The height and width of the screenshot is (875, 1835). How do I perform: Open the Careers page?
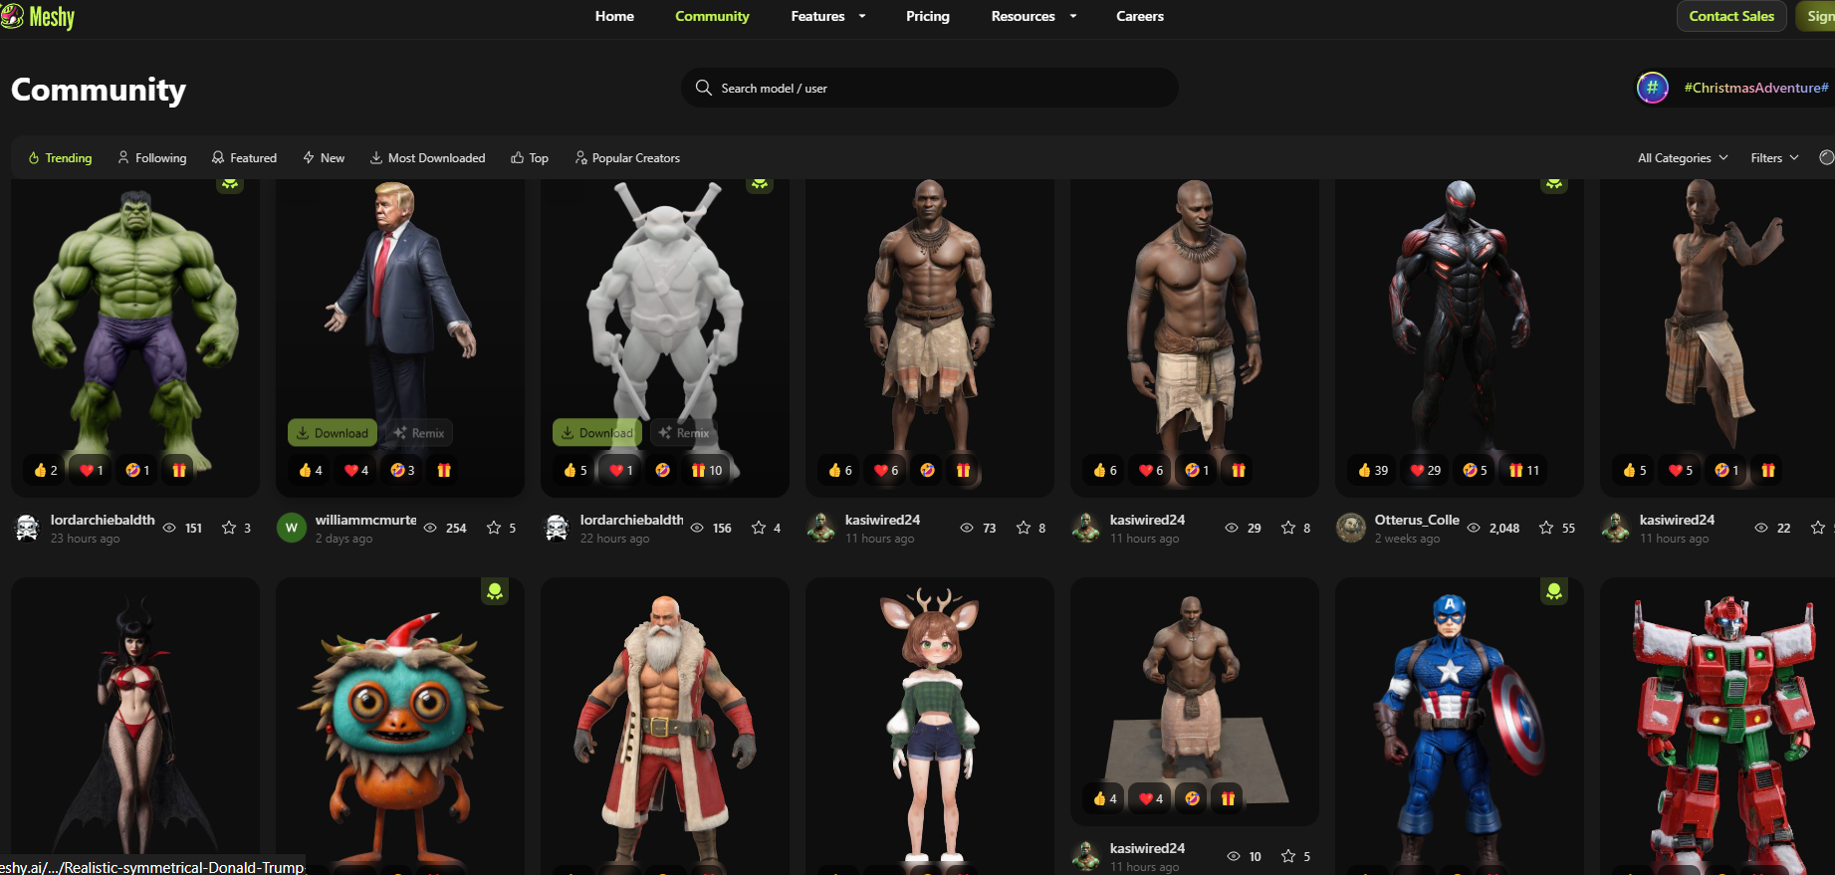tap(1140, 16)
